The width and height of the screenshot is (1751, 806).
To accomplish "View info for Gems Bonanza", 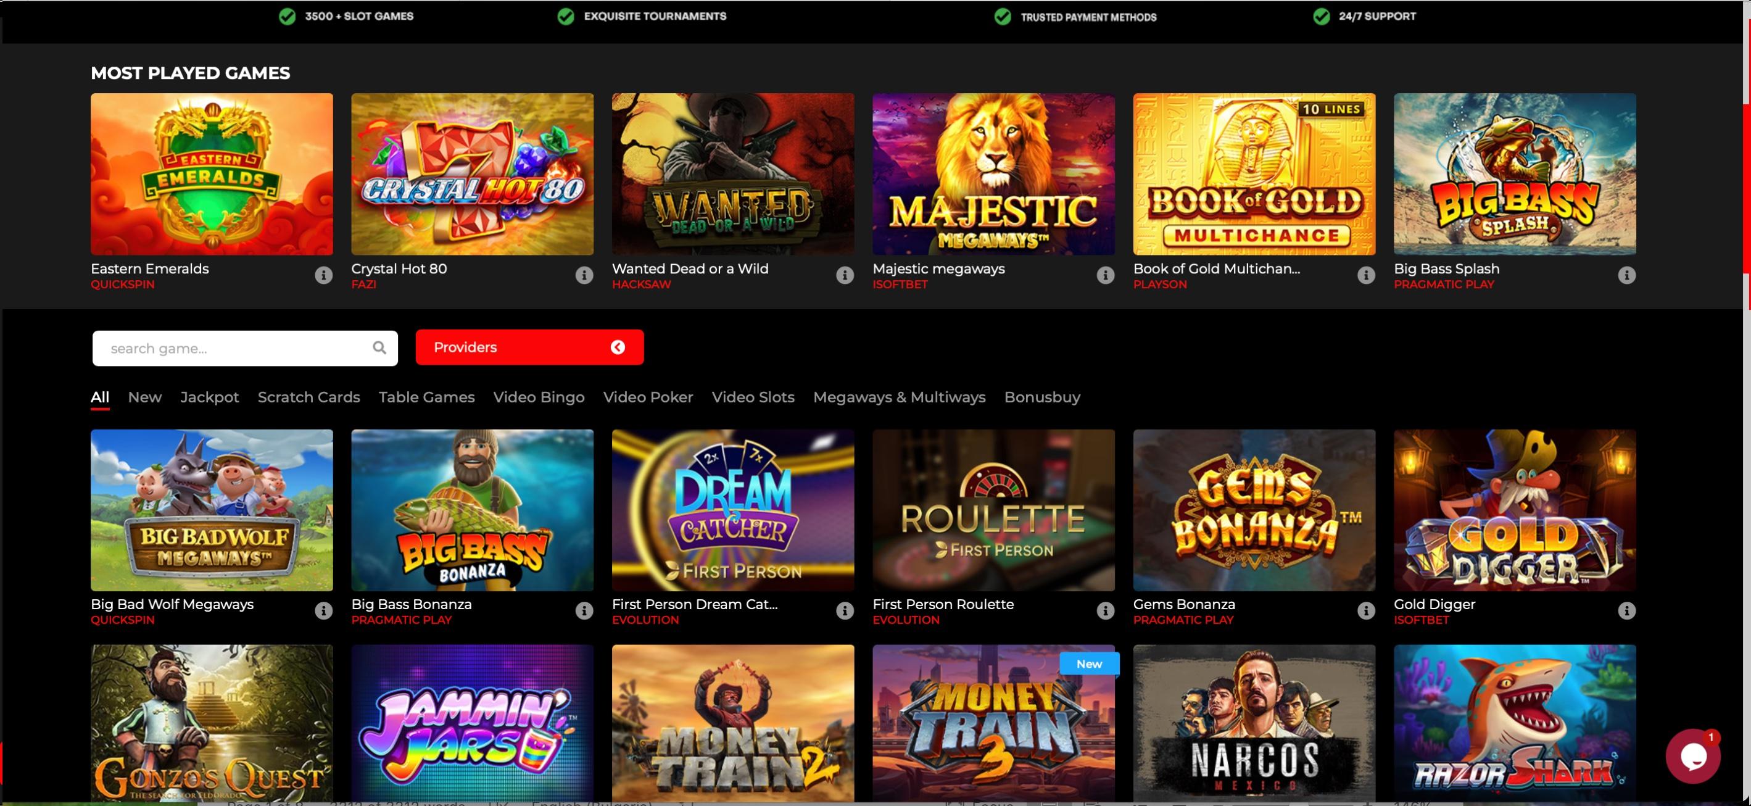I will pos(1366,610).
